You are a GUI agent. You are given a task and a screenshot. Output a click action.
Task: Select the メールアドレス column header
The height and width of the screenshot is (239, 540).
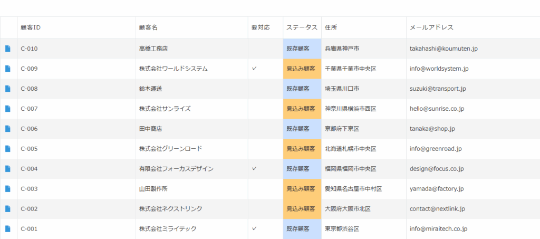click(x=431, y=27)
